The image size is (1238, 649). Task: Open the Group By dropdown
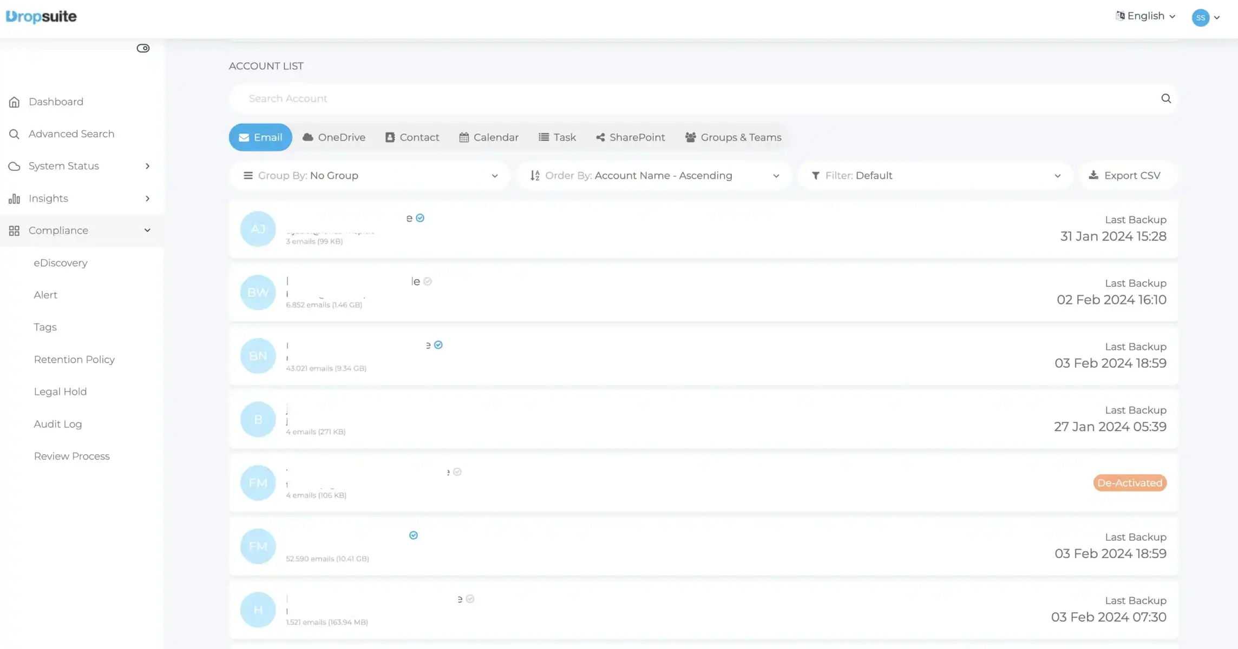pos(370,176)
